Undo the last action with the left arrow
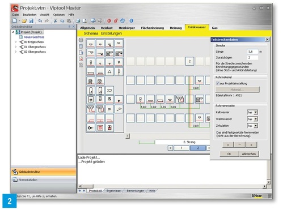 click(40, 20)
